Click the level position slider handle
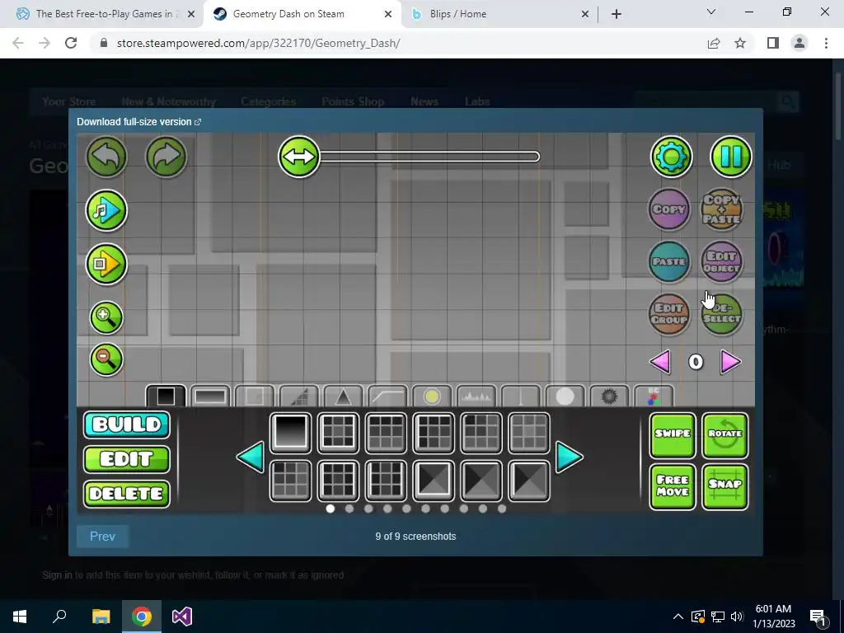The image size is (844, 633). pos(298,157)
